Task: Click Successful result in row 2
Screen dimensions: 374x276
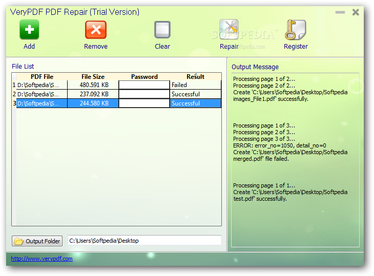Action: pyautogui.click(x=196, y=94)
